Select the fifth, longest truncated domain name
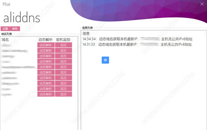 tap(19, 67)
